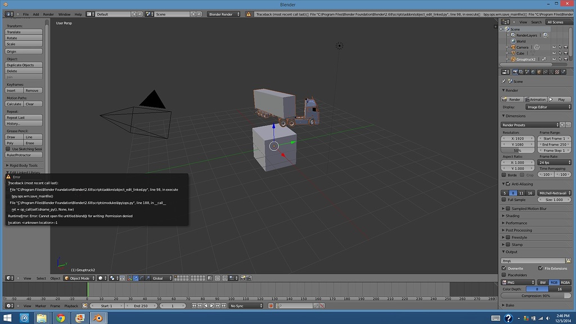Open the Window menu
This screenshot has width=576, height=324.
(64, 14)
